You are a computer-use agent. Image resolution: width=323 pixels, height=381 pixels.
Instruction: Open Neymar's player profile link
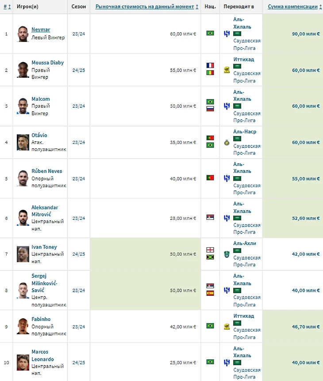click(41, 30)
